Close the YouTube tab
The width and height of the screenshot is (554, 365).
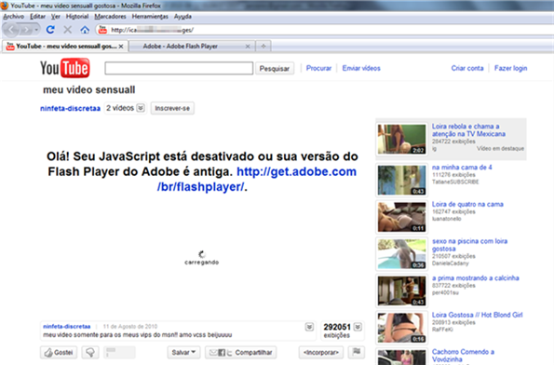tap(121, 47)
